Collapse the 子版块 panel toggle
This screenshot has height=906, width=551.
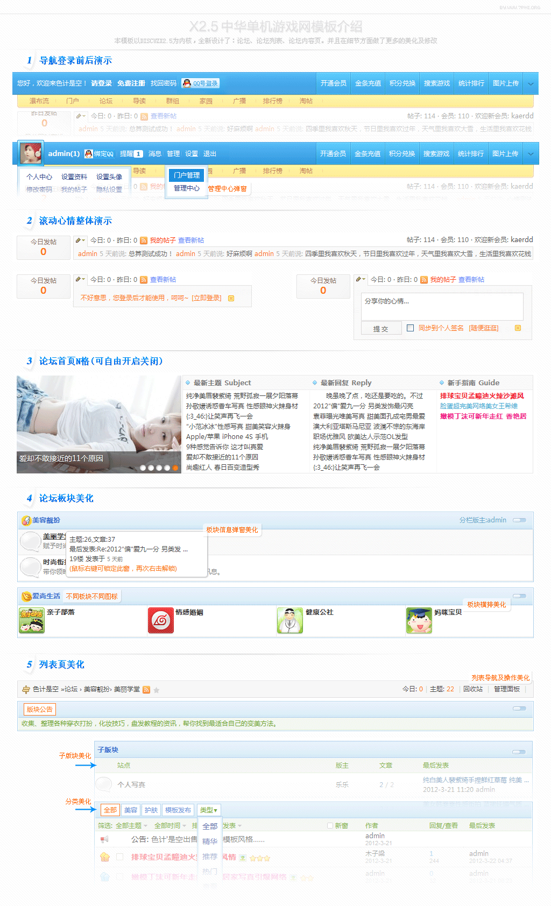coord(519,752)
